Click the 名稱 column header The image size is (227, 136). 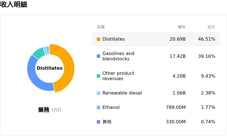click(101, 27)
